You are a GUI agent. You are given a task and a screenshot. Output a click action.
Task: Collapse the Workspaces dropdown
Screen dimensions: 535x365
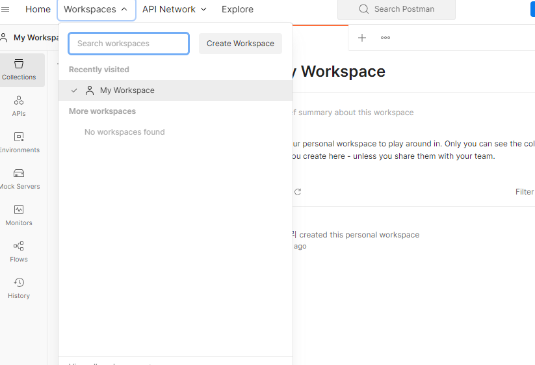tap(96, 10)
